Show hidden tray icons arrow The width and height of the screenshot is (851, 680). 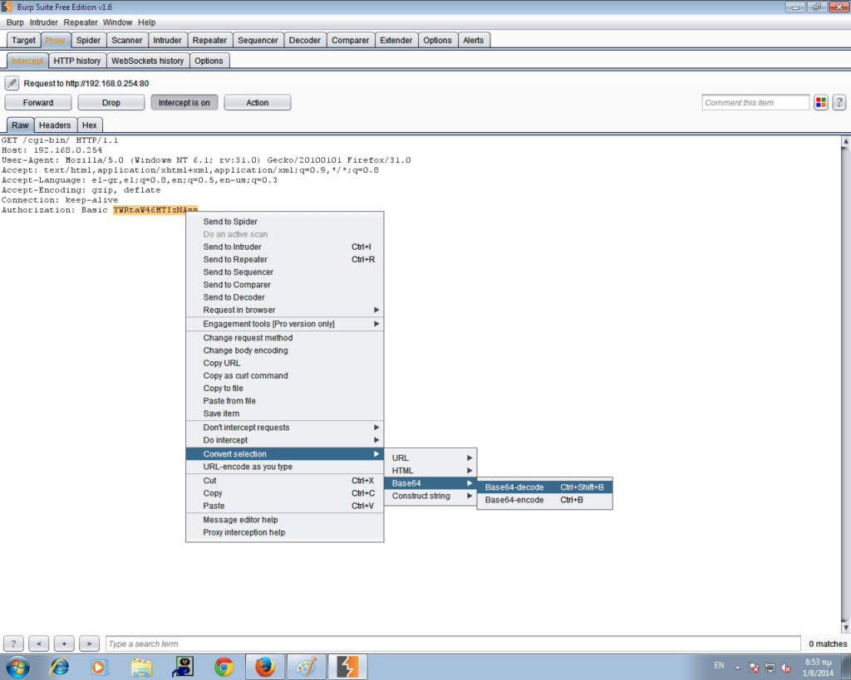[x=737, y=668]
